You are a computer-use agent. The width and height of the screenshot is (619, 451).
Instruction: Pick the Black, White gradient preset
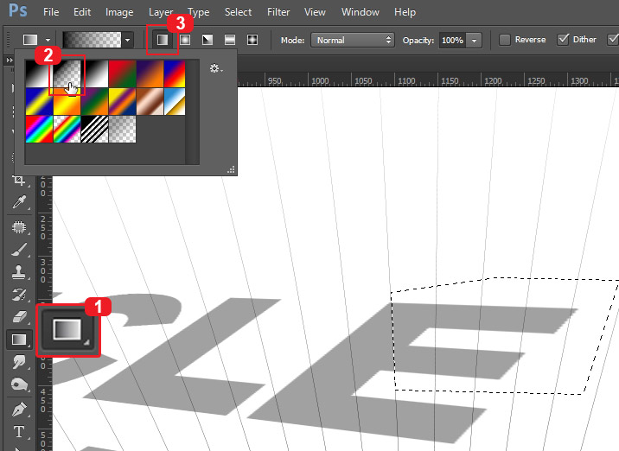coord(94,73)
